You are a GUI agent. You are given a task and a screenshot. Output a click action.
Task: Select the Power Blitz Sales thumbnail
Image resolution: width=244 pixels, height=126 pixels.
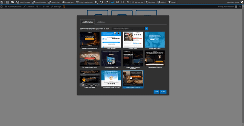coord(89,79)
